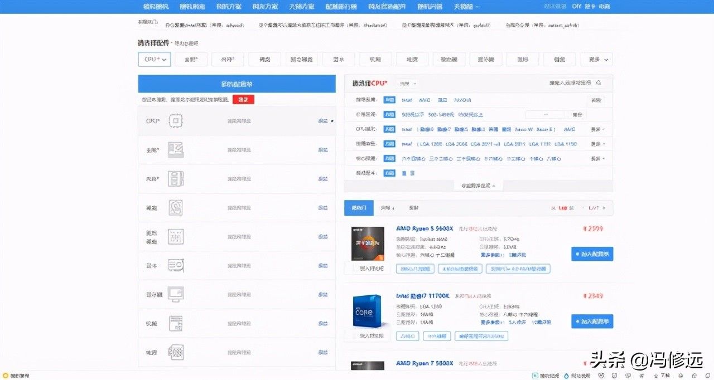Click the price range input field
The width and height of the screenshot is (714, 380).
pyautogui.click(x=545, y=115)
